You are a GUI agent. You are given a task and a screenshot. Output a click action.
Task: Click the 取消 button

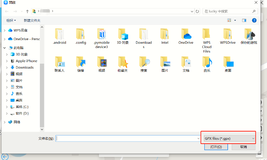[244, 147]
